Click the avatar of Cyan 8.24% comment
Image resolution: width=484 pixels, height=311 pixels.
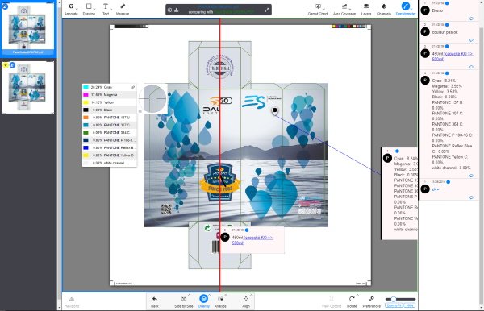425,81
